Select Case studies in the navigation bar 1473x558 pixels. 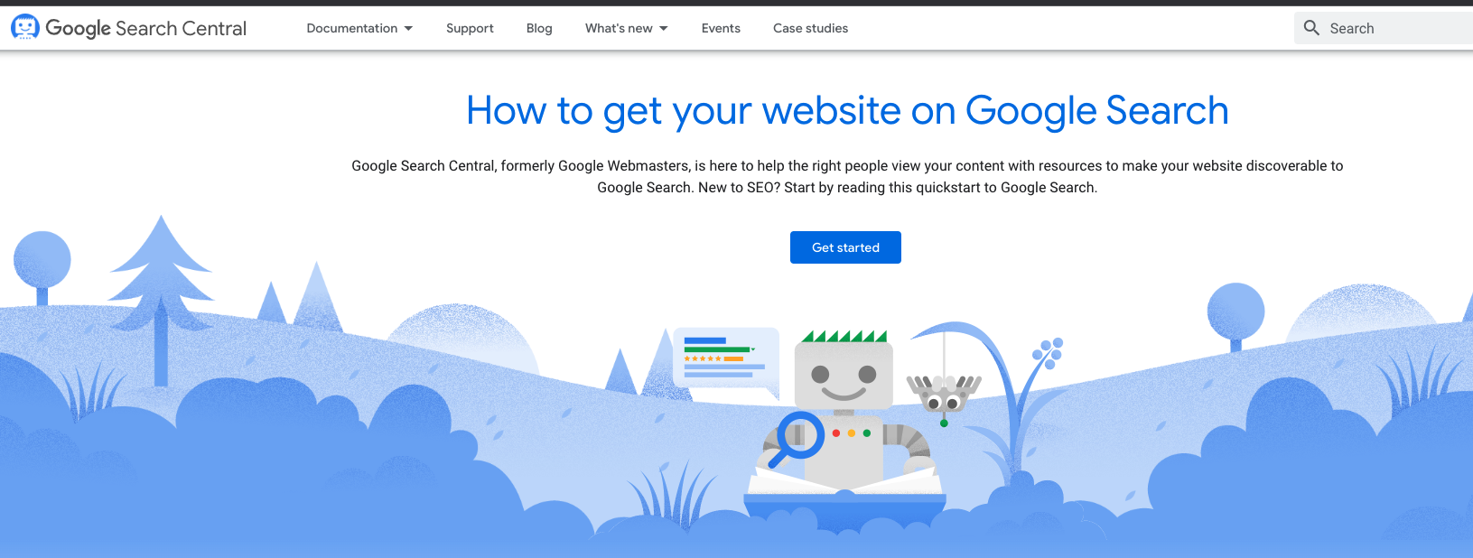(810, 29)
